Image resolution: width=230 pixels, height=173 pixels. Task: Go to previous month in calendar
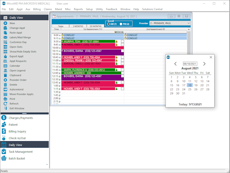pos(176,64)
